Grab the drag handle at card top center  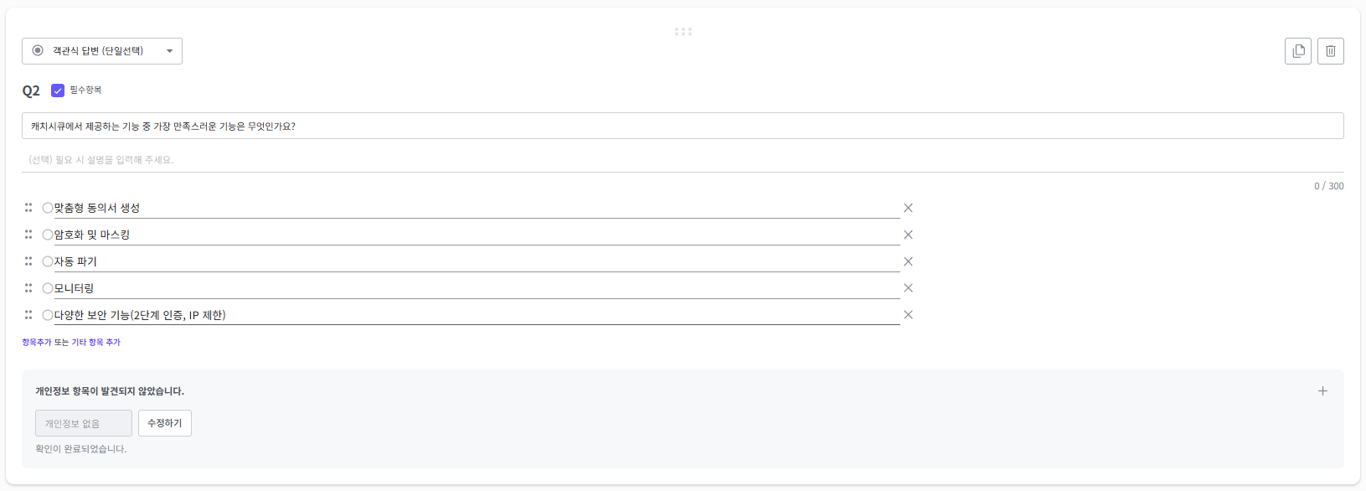coord(683,32)
